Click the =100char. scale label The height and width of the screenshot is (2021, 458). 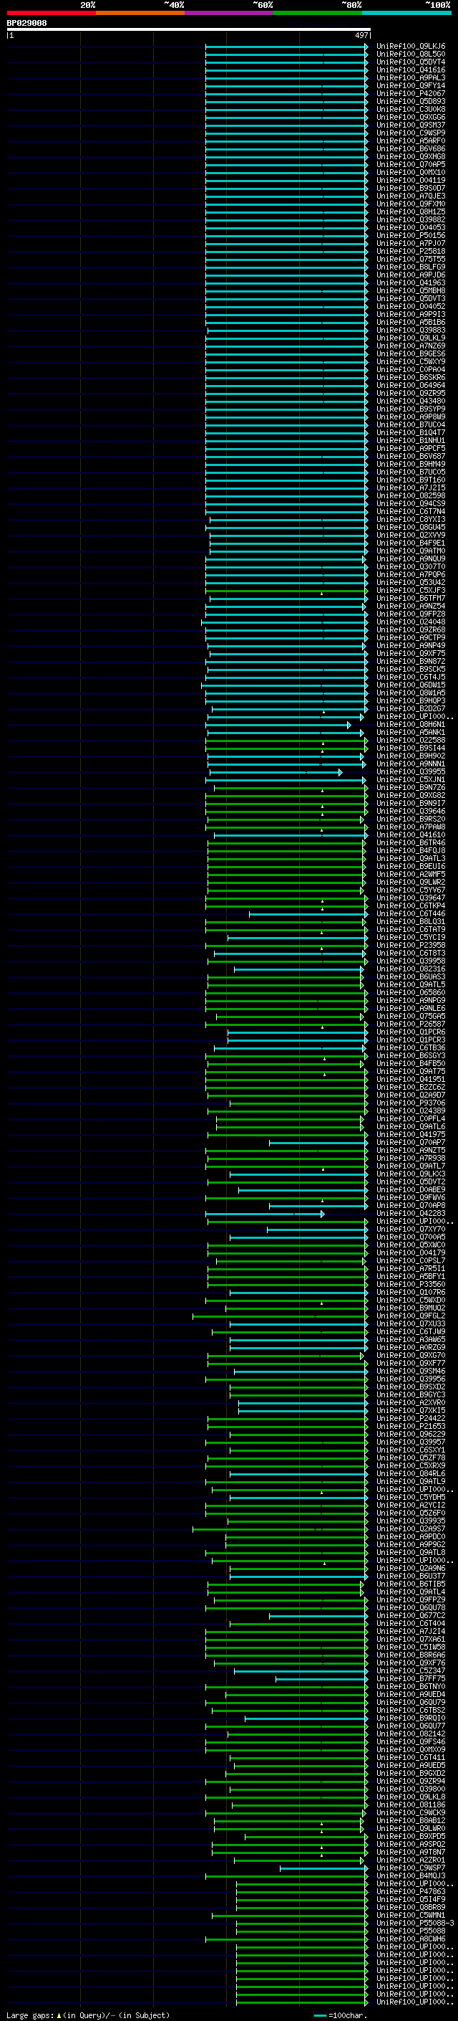pyautogui.click(x=348, y=2015)
